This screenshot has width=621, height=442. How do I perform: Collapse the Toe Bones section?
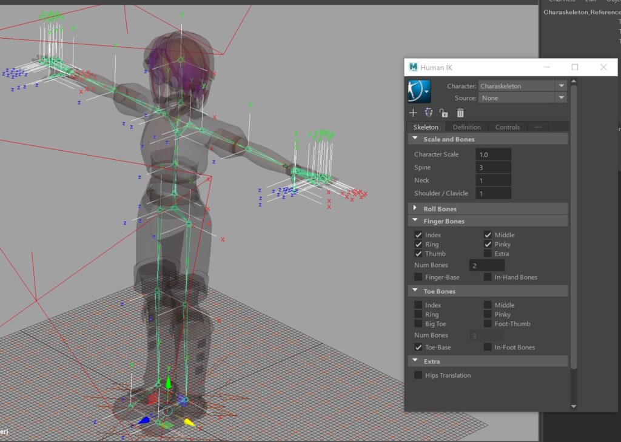(x=488, y=291)
